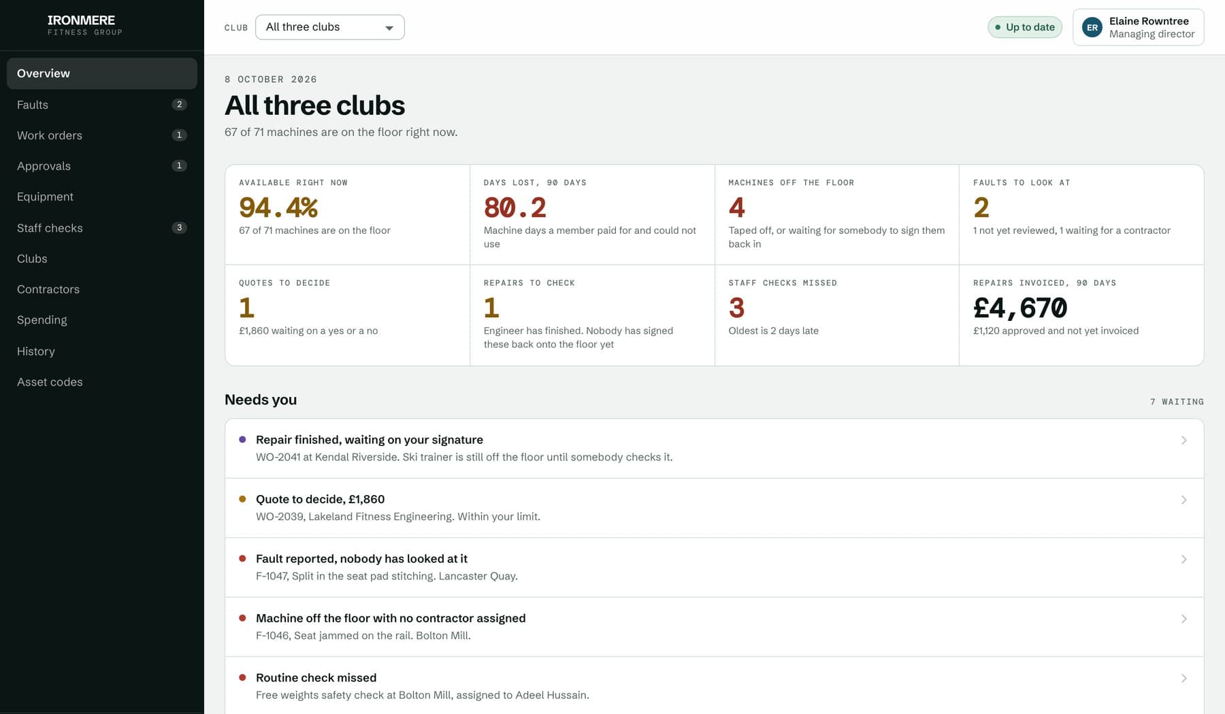Open the Quote to decide, £1,860 item
The height and width of the screenshot is (714, 1225).
[714, 508]
